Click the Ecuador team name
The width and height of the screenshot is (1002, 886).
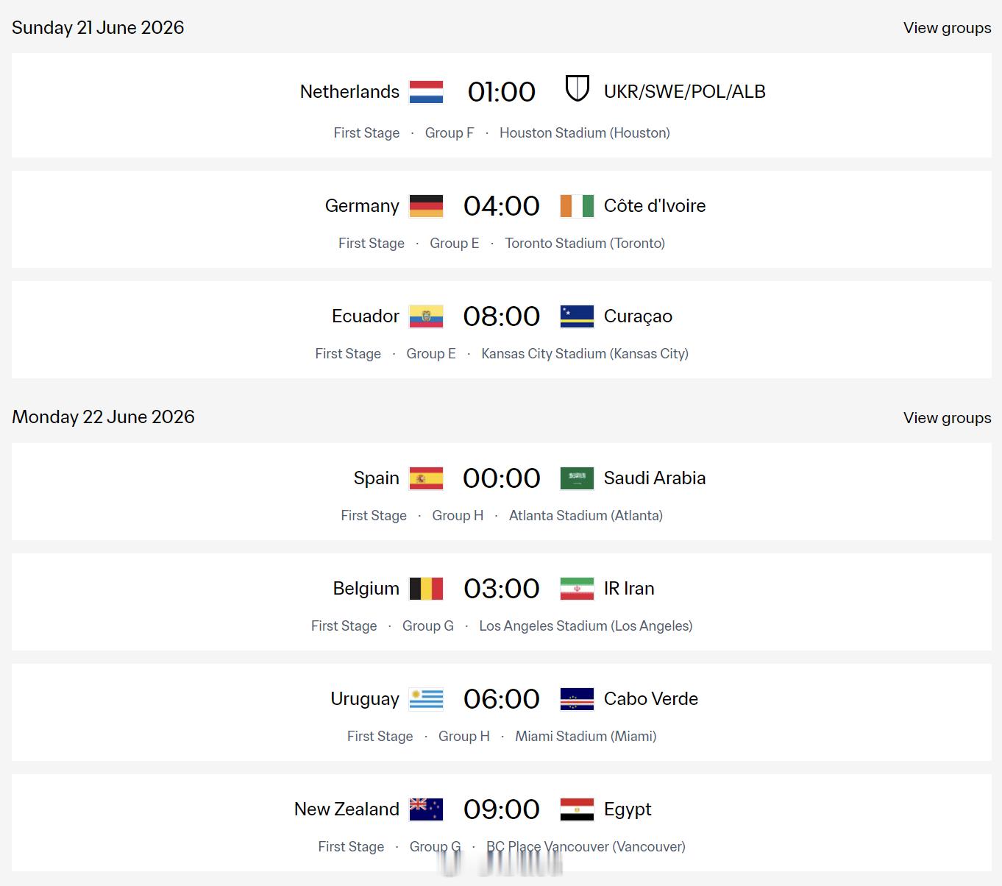tap(365, 316)
